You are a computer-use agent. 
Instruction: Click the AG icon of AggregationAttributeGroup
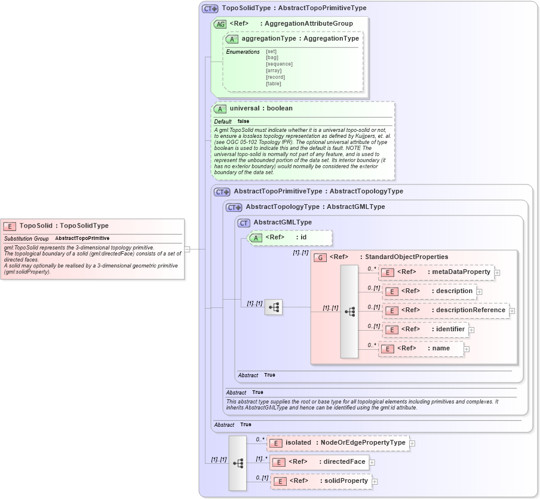click(220, 24)
